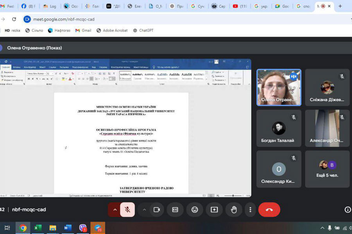Expand audio settings arrow beside microphone
Screen dimensions: 352x234
coord(115,209)
